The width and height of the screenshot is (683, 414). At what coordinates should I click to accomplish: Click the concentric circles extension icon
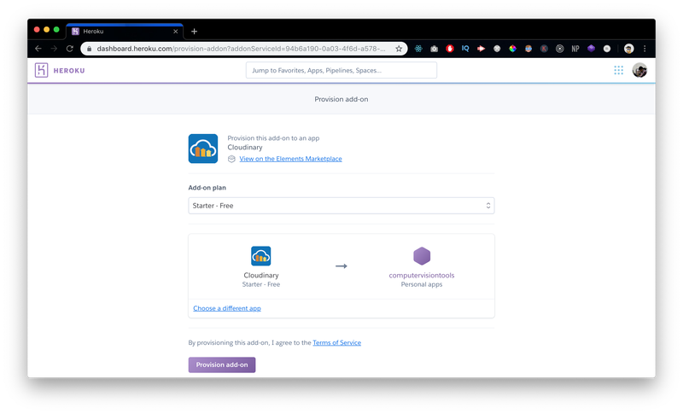click(x=560, y=49)
